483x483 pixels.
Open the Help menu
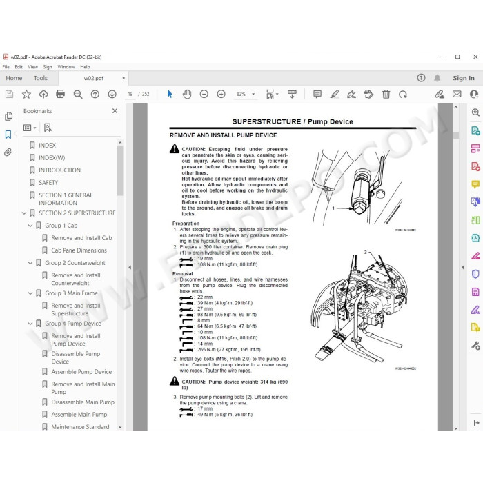tap(85, 67)
